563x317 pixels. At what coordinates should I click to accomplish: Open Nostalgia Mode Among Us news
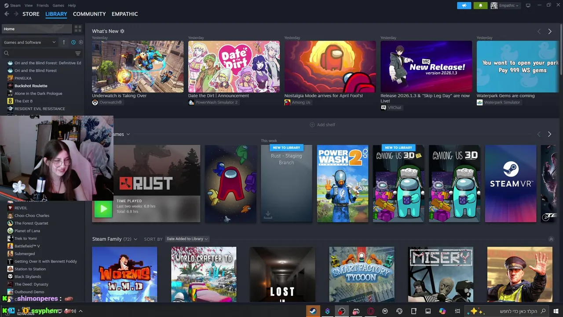pos(330,66)
